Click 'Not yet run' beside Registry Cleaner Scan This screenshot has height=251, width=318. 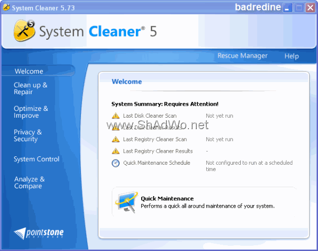(x=219, y=139)
